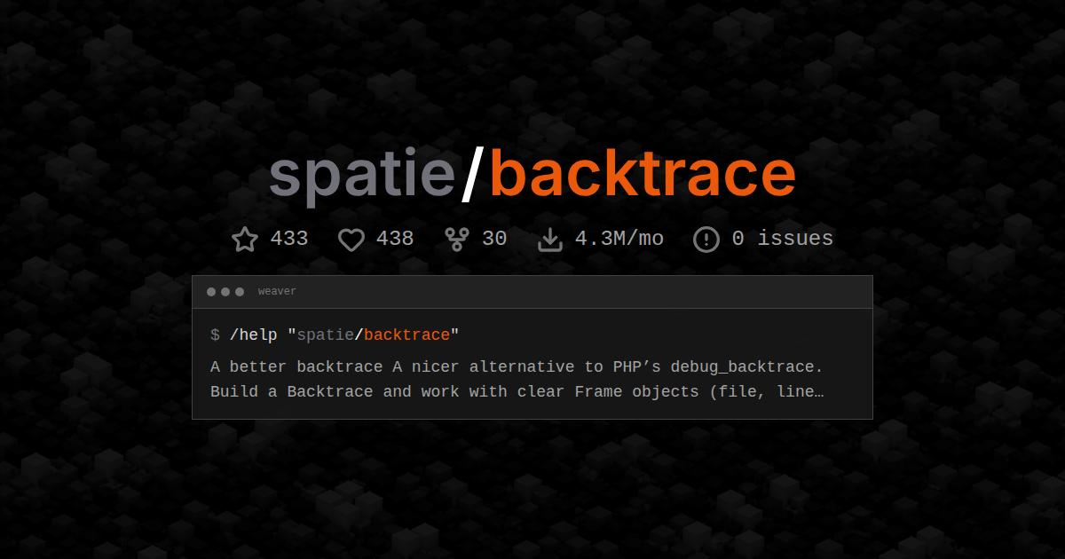Select the weaver tab label
The height and width of the screenshot is (559, 1065).
(276, 291)
